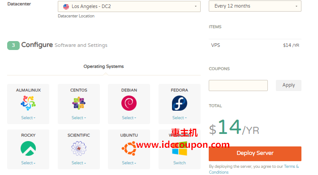
Task: Focus the coupon code input field
Action: pyautogui.click(x=238, y=85)
